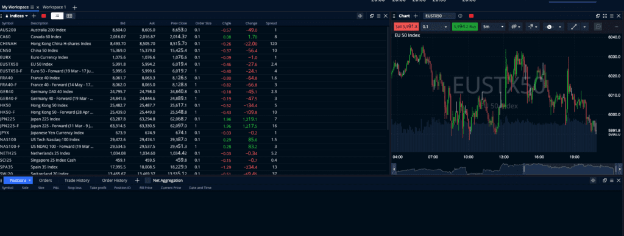
Task: Select the CHINAH symbol
Action: click(9, 43)
